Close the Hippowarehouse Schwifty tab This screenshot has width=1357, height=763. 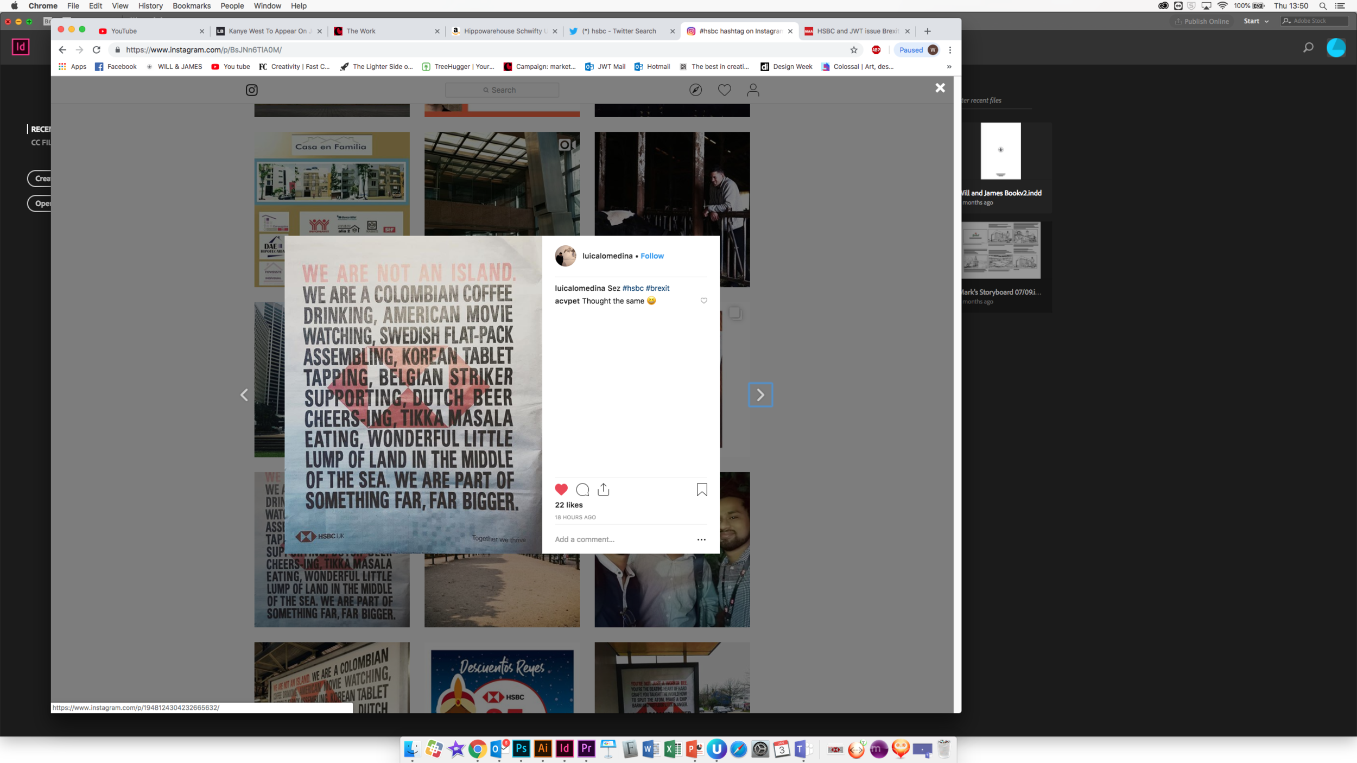pos(554,31)
